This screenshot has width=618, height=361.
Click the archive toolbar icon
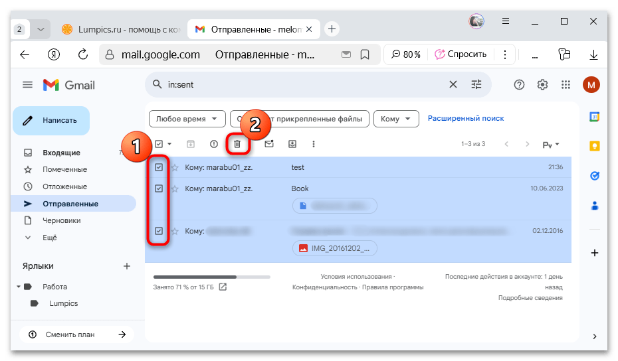(x=191, y=144)
